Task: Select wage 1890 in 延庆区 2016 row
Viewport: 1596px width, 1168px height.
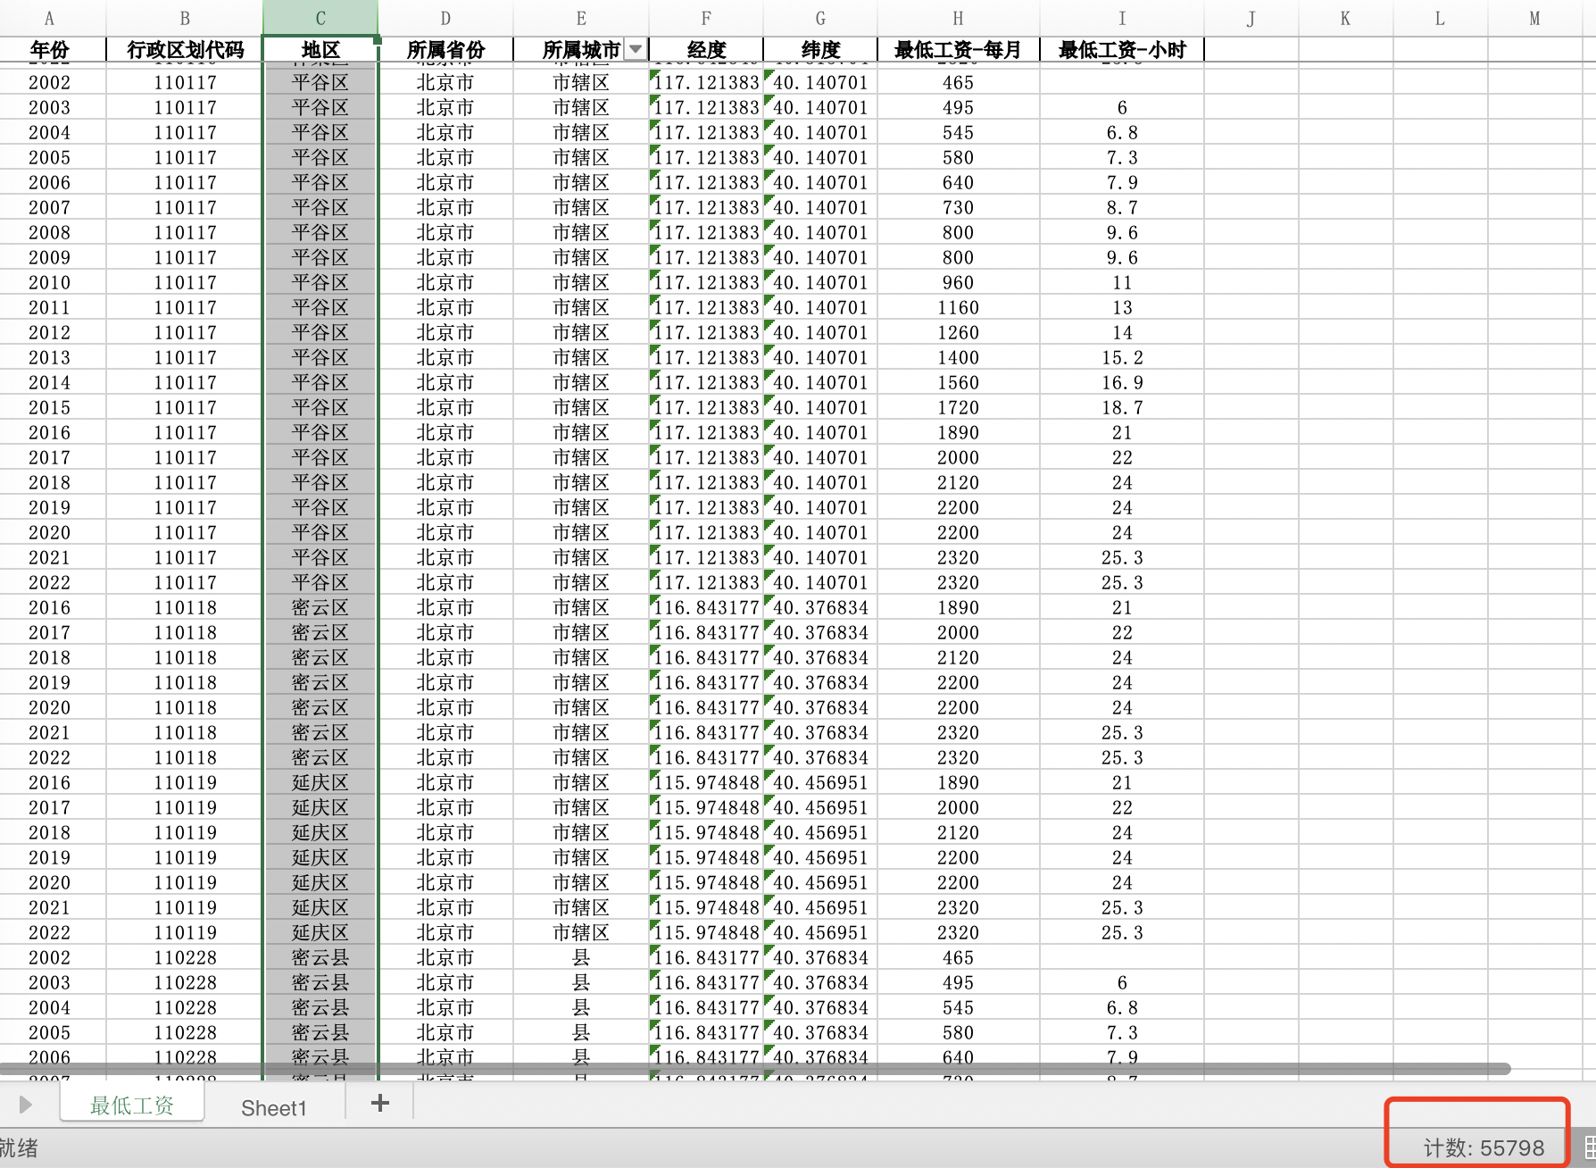Action: (x=958, y=782)
